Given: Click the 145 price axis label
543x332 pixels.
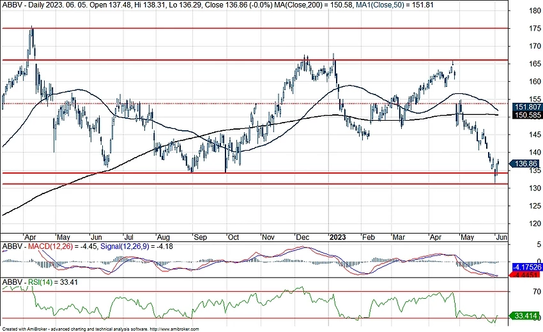Looking at the screenshot, I should point(535,135).
